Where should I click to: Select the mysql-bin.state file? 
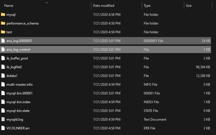pos(18,110)
